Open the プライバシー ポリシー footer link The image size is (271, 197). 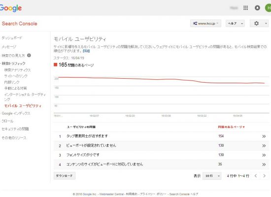(153, 194)
